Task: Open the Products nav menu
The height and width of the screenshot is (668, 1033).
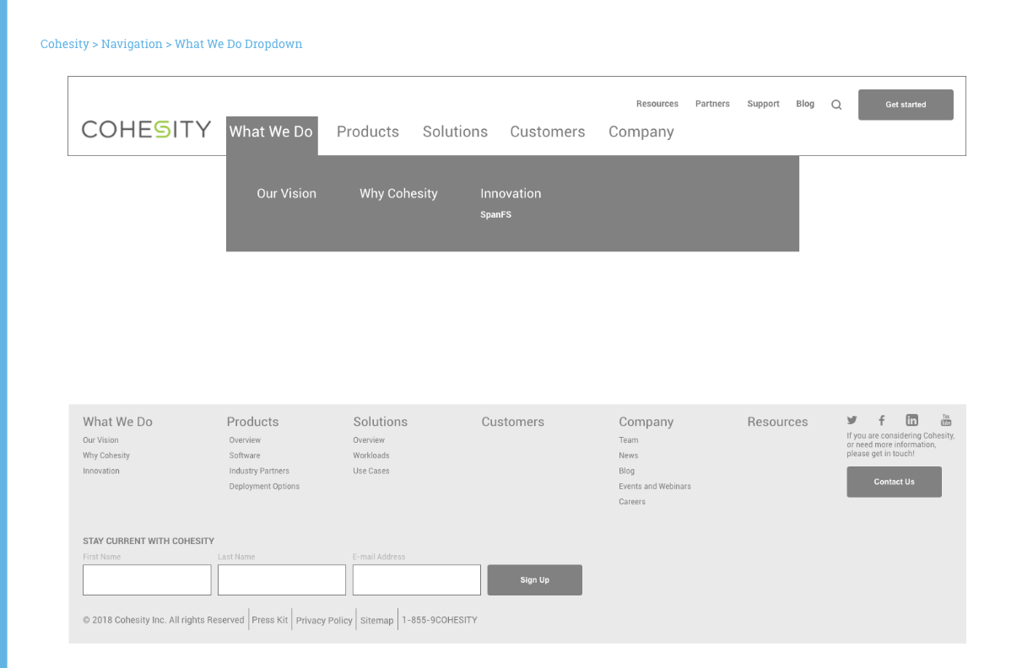Action: [368, 132]
